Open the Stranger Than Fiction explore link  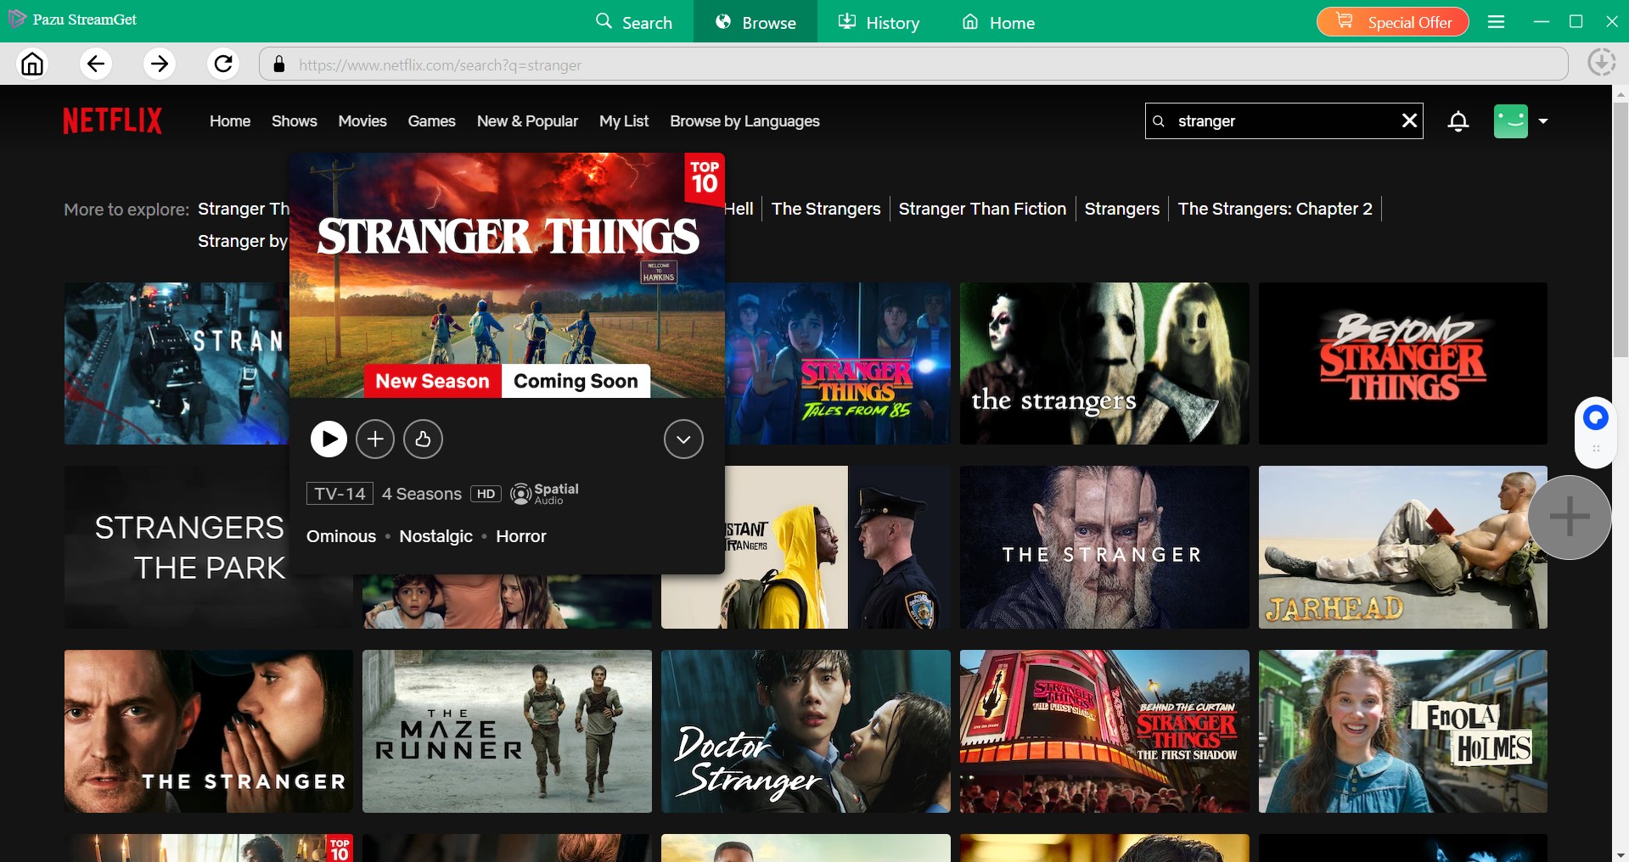click(981, 208)
